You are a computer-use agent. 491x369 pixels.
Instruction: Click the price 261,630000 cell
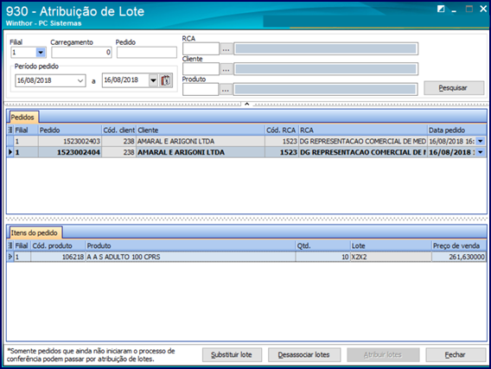[459, 257]
